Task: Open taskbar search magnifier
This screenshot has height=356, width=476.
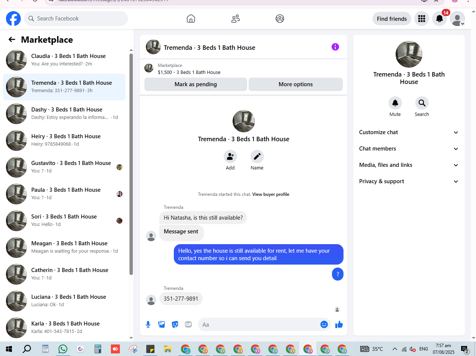Action: tap(27, 349)
